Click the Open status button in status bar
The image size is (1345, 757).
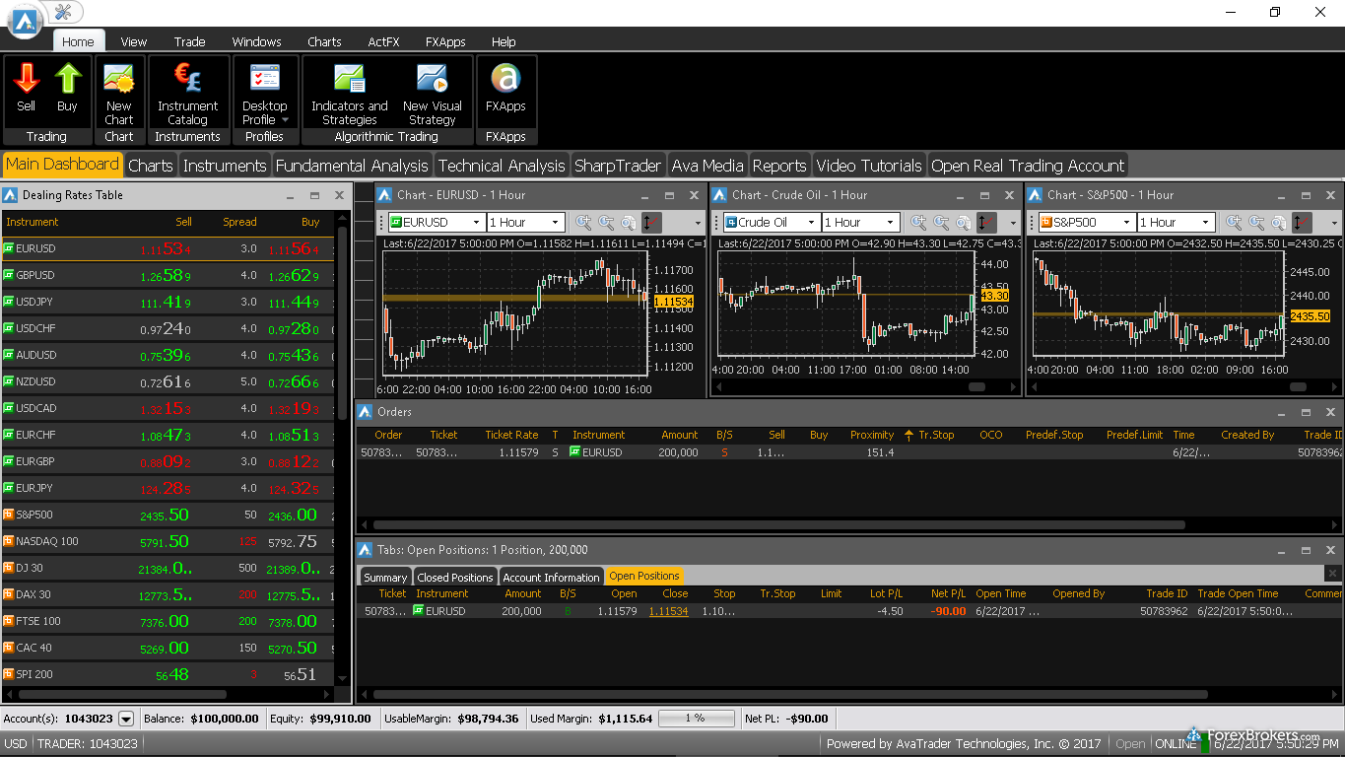(x=1129, y=744)
